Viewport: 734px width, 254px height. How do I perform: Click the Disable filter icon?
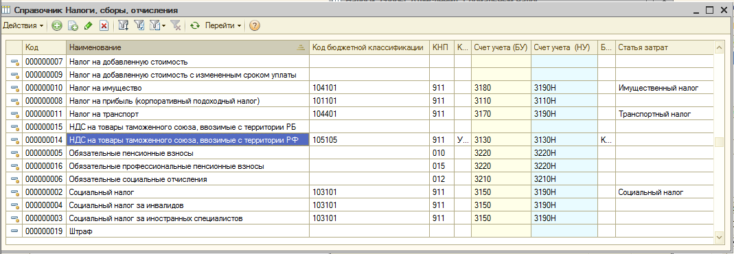click(176, 26)
